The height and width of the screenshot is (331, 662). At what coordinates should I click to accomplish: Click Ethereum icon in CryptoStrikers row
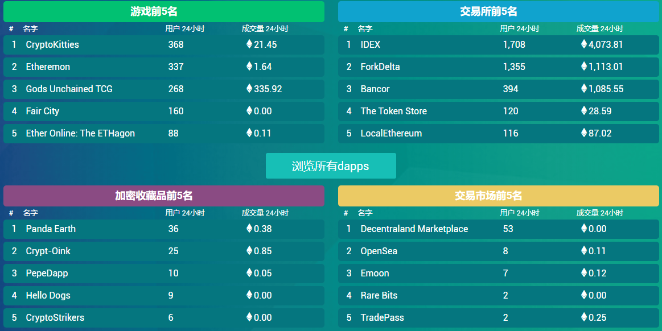point(249,317)
